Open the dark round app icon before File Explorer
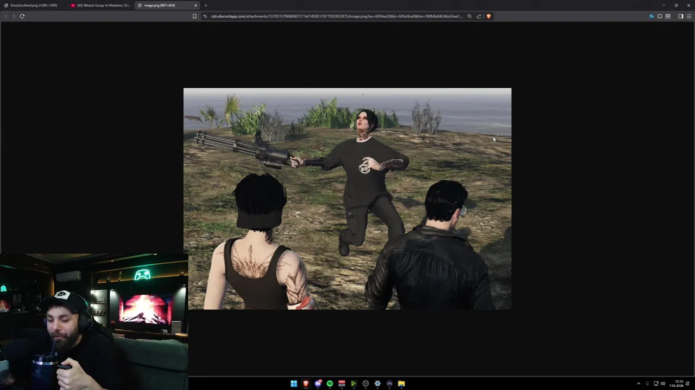This screenshot has height=390, width=695. [389, 383]
